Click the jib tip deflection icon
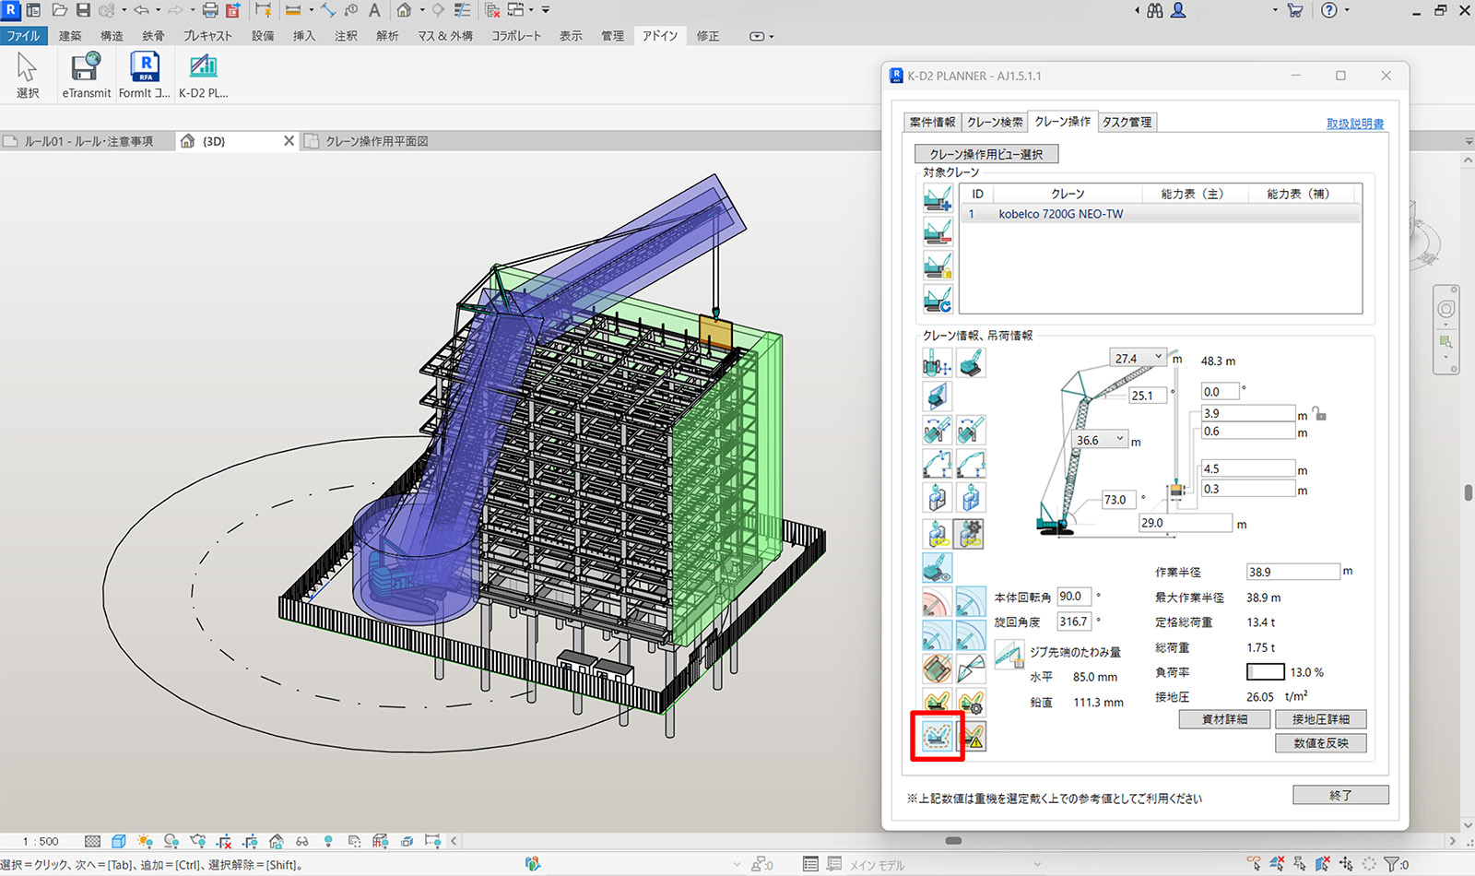1475x876 pixels. (1009, 654)
